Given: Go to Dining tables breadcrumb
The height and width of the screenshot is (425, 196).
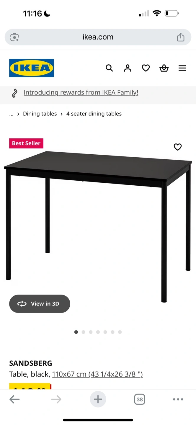Looking at the screenshot, I should point(40,114).
